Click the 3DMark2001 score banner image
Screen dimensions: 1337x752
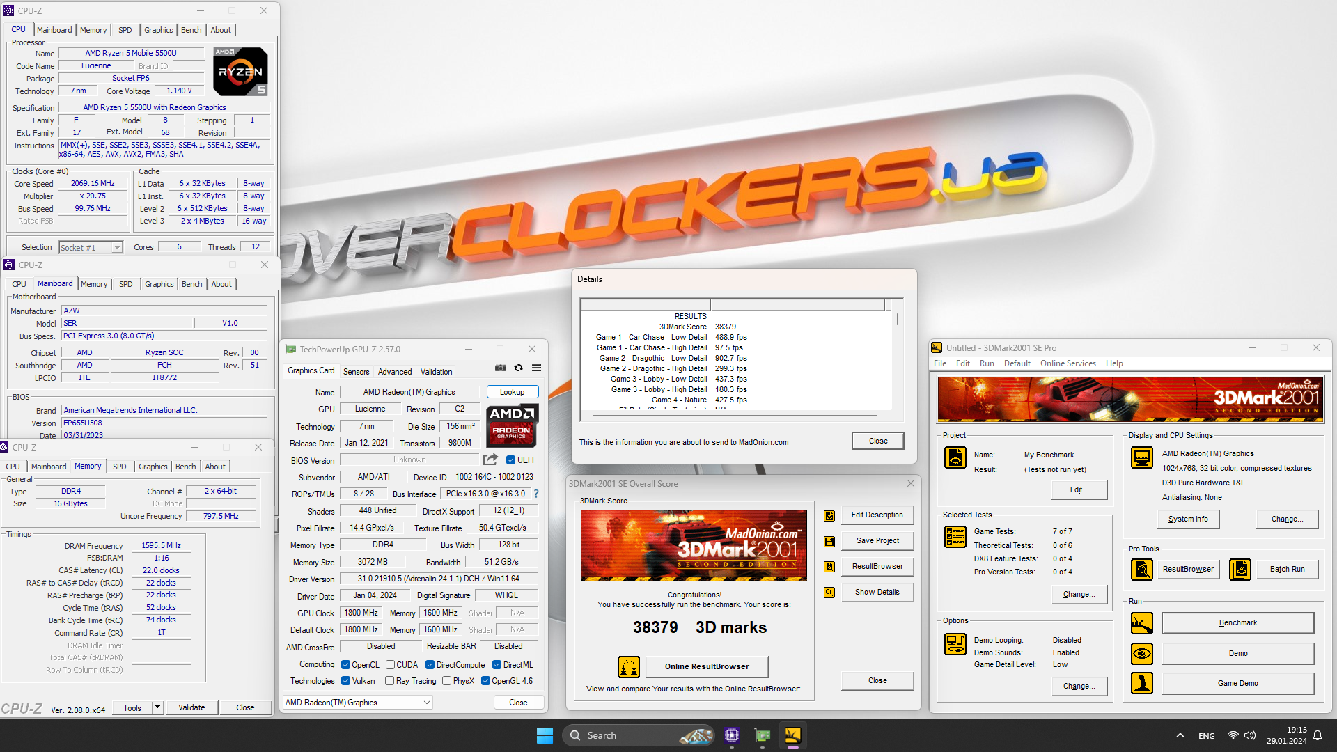click(x=694, y=546)
